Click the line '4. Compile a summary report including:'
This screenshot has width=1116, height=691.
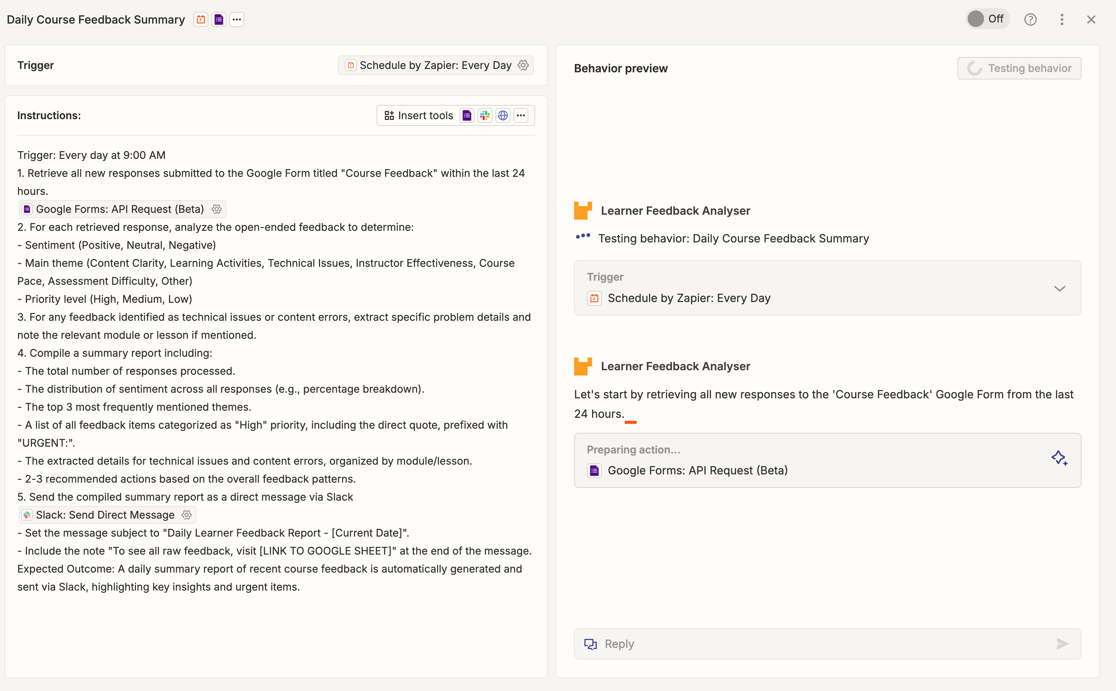[x=115, y=353]
